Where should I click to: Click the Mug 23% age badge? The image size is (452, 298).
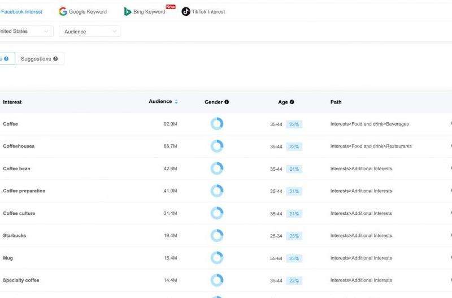pyautogui.click(x=294, y=258)
